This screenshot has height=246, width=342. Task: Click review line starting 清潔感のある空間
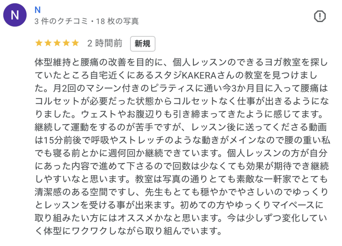point(181,192)
